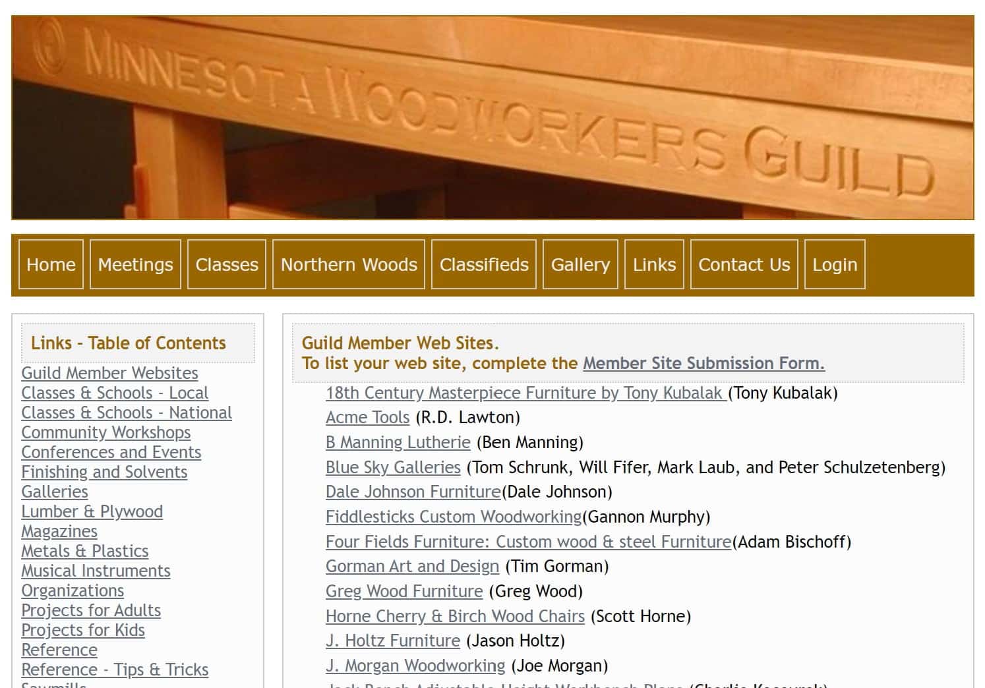Image resolution: width=985 pixels, height=688 pixels.
Task: Navigate to Northern Woods section
Action: tap(348, 264)
